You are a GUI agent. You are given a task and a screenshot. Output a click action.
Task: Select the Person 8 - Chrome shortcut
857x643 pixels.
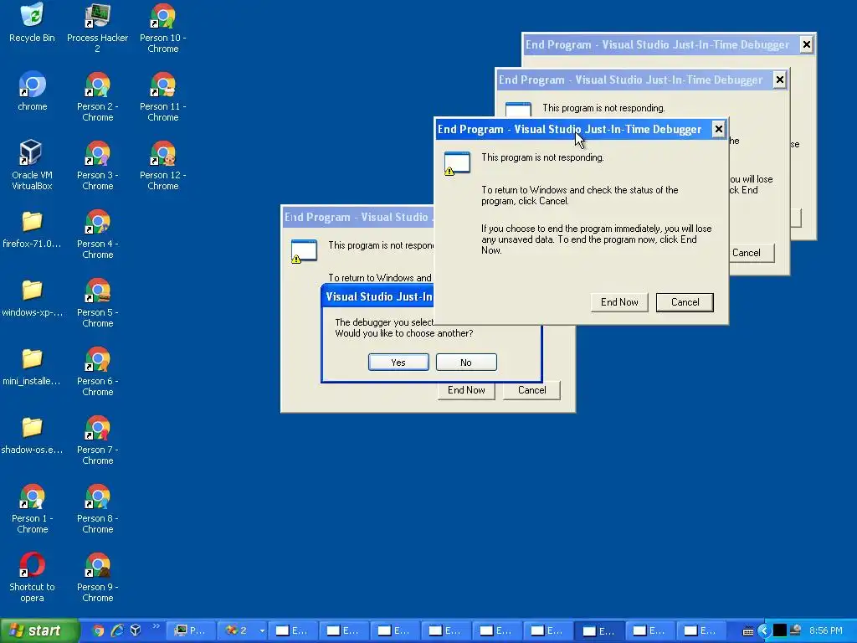click(x=97, y=508)
